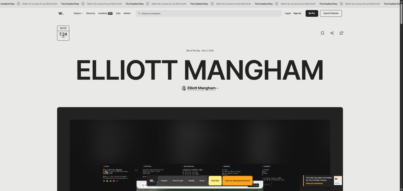Bookmark this site with the bookmark icon
Screen dimensions: 403x191
322,33
